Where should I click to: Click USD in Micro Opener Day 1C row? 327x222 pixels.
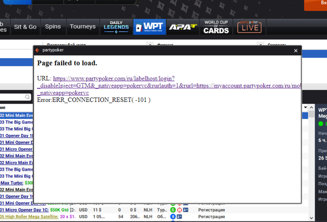[x=83, y=210]
